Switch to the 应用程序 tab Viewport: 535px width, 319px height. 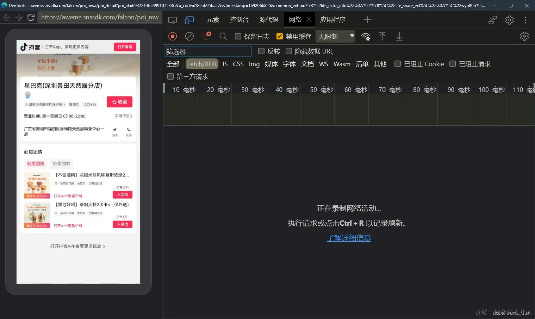tap(332, 20)
